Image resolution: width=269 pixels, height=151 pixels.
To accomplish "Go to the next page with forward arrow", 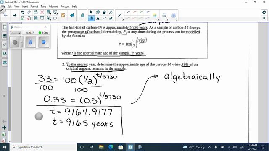I will coord(15,15).
